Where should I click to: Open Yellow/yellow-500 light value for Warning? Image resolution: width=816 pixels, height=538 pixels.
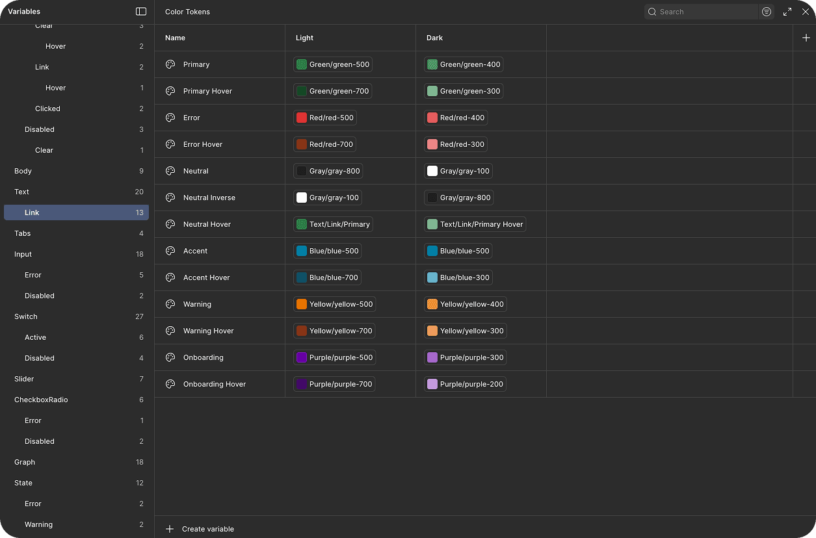pyautogui.click(x=335, y=304)
